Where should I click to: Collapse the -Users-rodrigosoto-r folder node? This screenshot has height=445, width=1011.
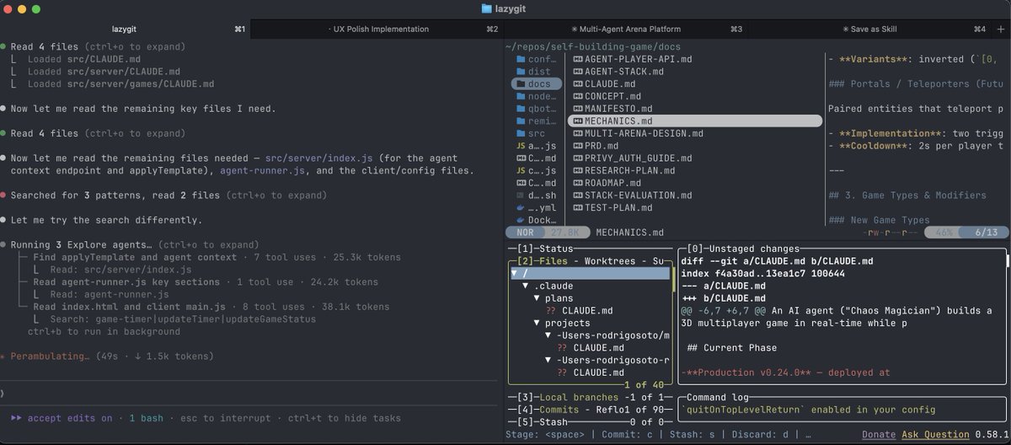point(548,360)
